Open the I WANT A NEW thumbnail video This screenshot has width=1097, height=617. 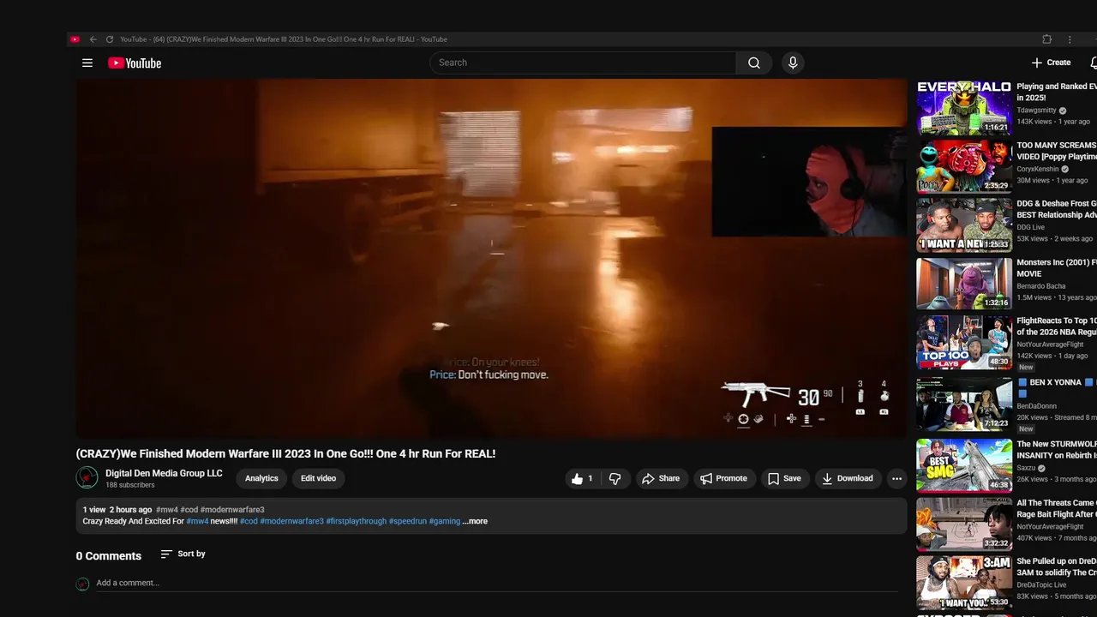964,225
